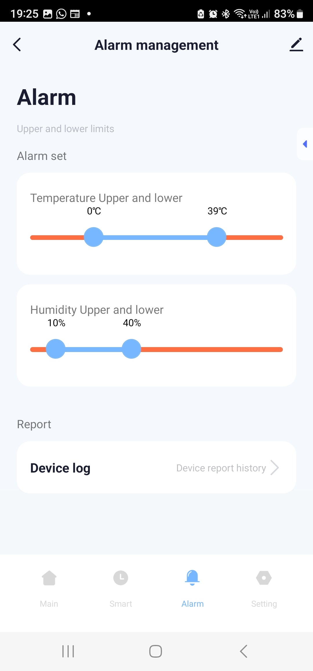The height and width of the screenshot is (671, 313).
Task: Open Device report history chevron
Action: click(x=274, y=468)
